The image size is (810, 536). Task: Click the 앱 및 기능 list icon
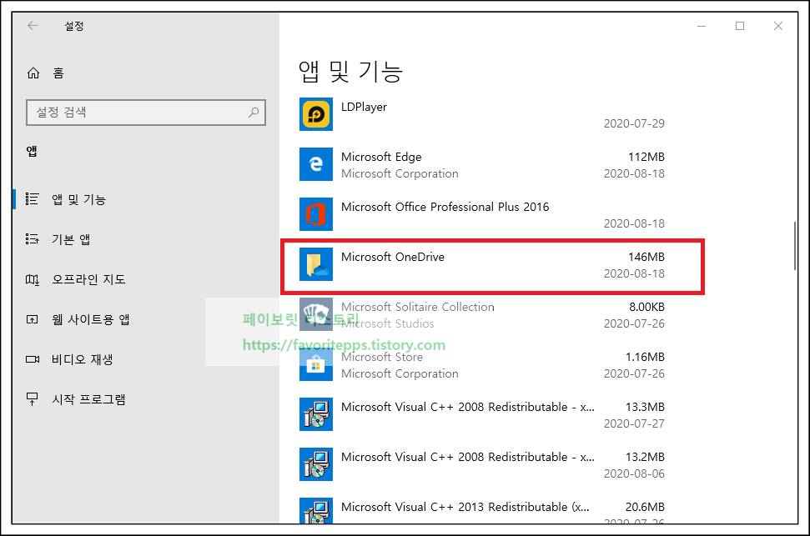32,198
